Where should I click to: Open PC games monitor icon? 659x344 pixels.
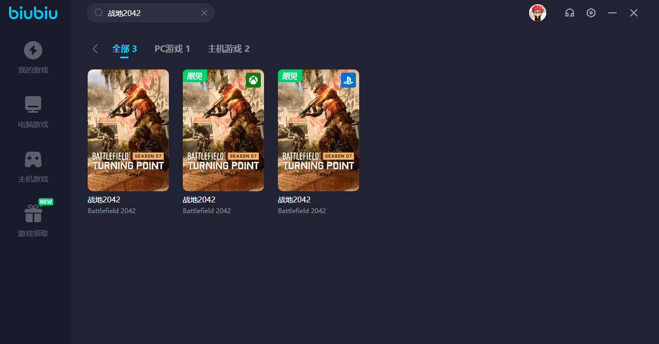click(33, 105)
